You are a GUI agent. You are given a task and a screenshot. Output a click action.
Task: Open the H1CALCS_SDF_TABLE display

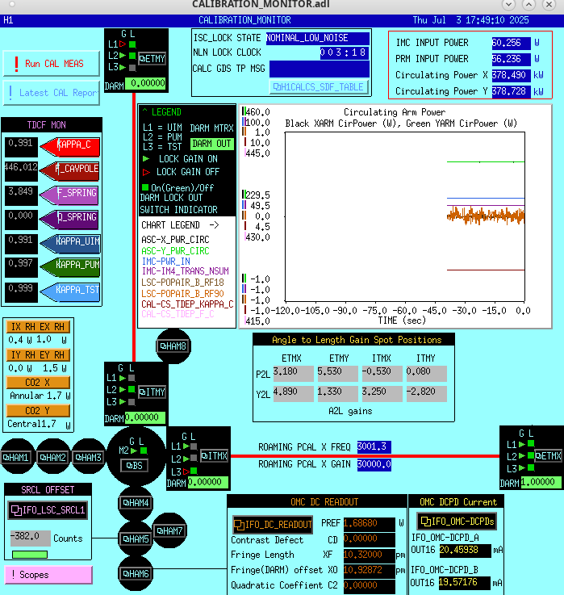click(319, 87)
